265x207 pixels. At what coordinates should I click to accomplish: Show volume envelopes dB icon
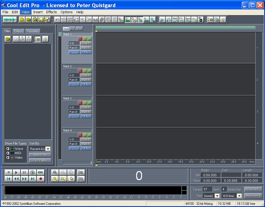coord(162,20)
